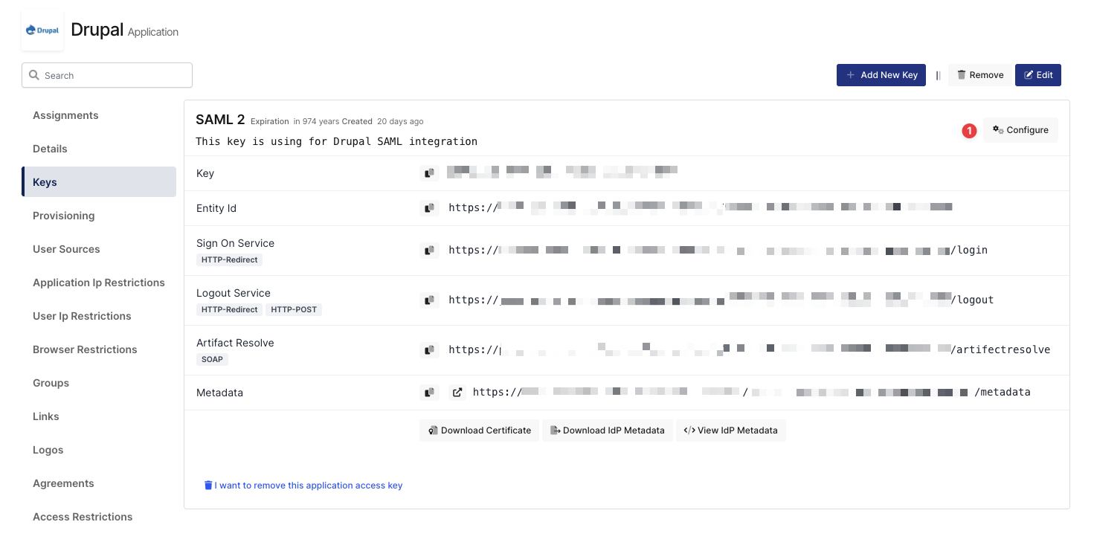Screen dimensions: 1094x545
Task: Click the Add New Key button
Action: point(881,74)
